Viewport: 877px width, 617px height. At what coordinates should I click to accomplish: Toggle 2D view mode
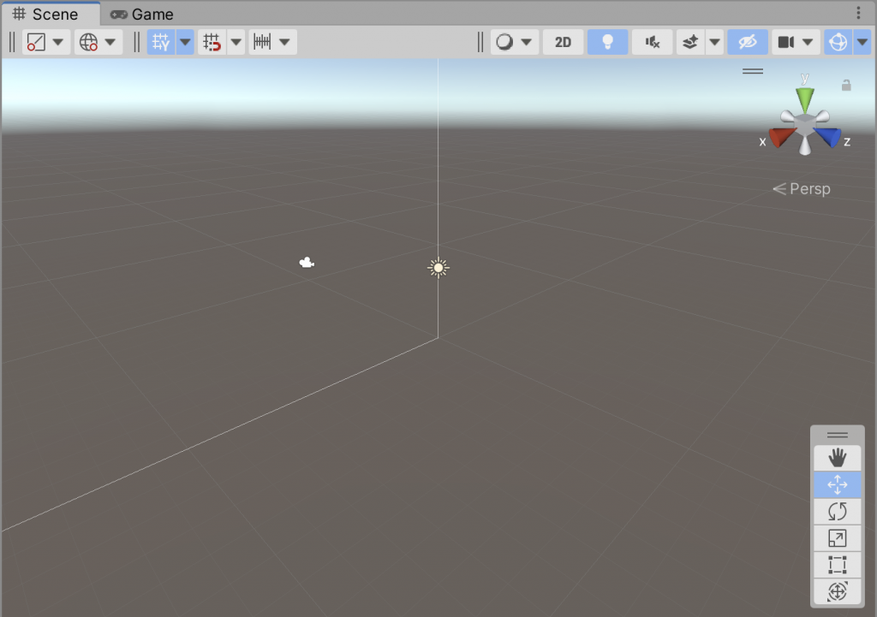point(563,42)
